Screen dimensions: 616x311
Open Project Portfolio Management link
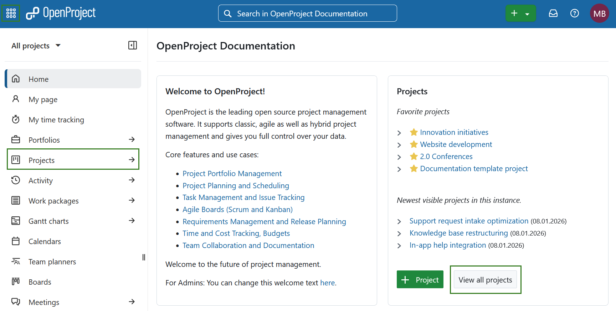tap(232, 173)
